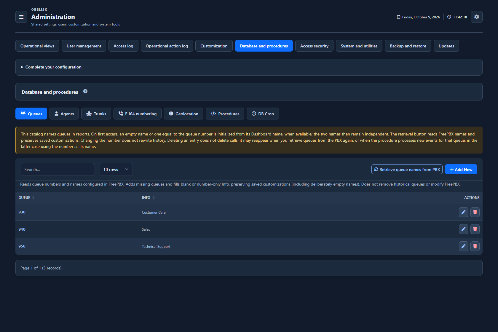The image size is (498, 332).
Task: Sort table by the INFO column
Action: [x=148, y=198]
